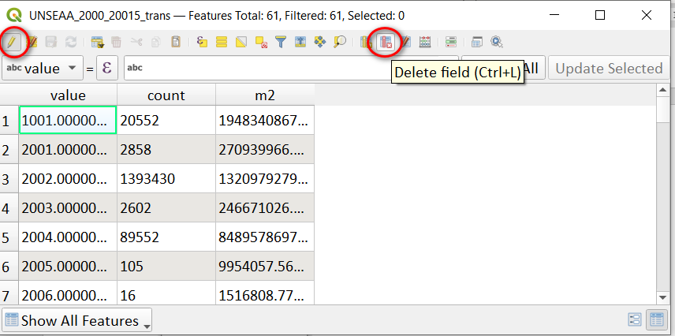Switch to form view at bottom right

pos(635,319)
